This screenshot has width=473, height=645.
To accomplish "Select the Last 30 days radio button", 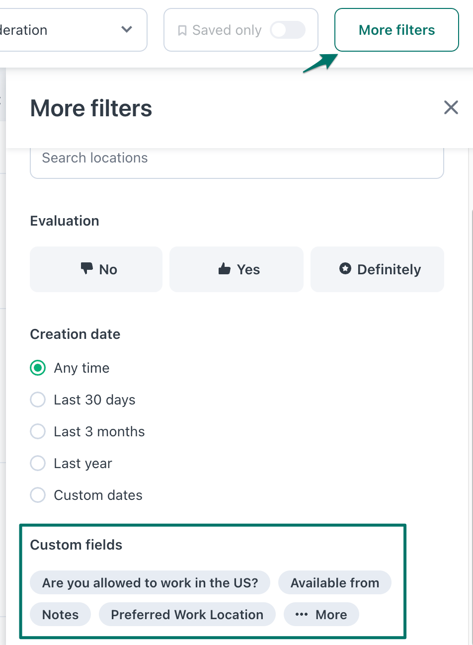I will [x=38, y=400].
